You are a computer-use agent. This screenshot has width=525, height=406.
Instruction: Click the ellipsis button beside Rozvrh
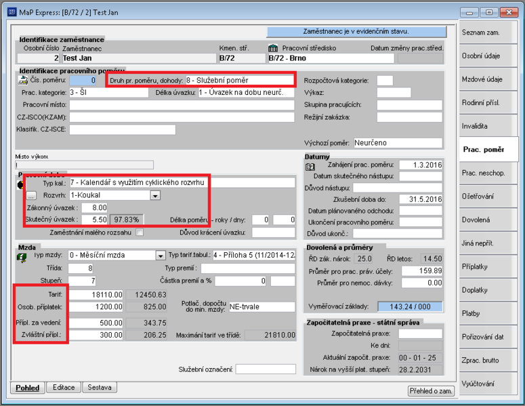(x=31, y=195)
